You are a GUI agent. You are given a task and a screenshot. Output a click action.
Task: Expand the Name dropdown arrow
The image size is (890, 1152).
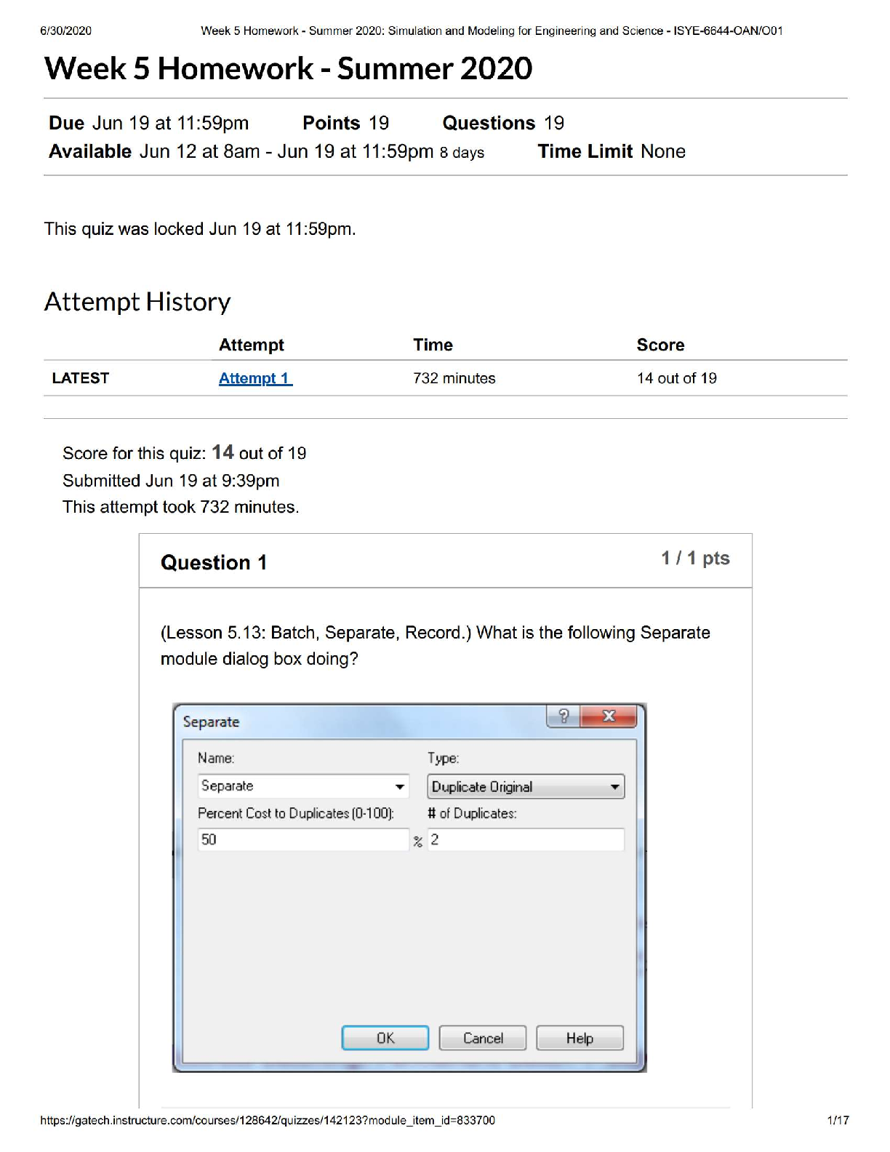click(x=399, y=787)
